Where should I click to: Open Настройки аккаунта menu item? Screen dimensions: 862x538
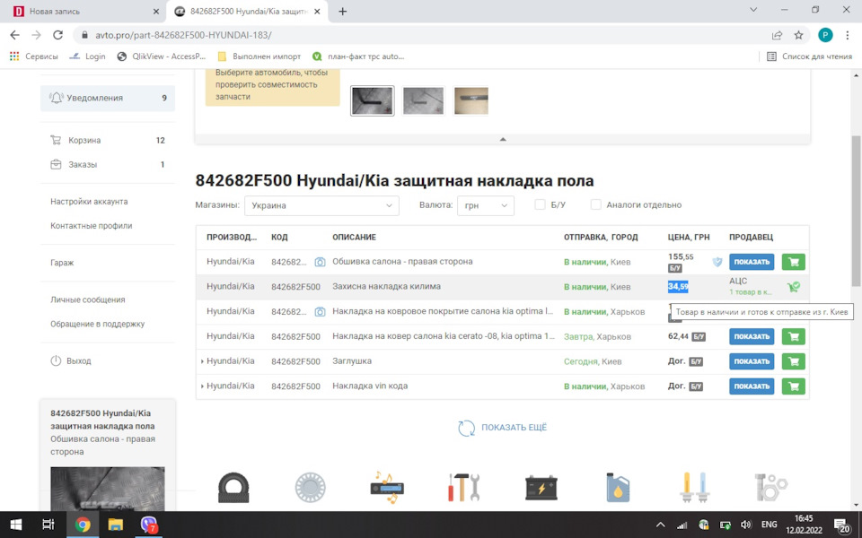[x=89, y=202]
